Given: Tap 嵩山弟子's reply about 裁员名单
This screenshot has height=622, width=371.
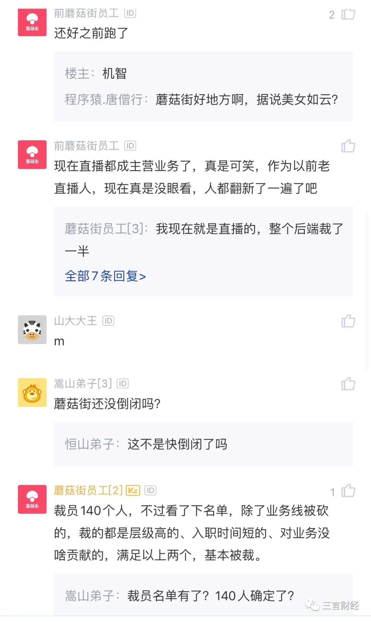Looking at the screenshot, I should 179,596.
